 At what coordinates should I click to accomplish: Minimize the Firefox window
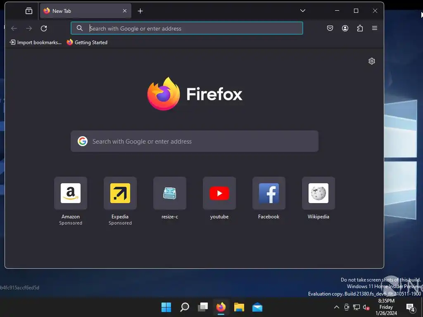coord(337,11)
